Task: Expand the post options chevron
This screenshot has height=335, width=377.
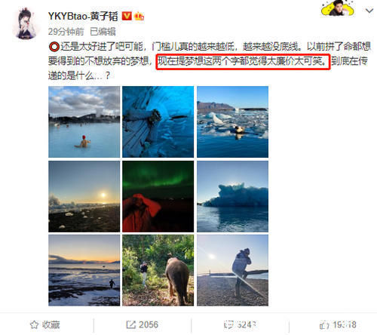Action: [369, 11]
